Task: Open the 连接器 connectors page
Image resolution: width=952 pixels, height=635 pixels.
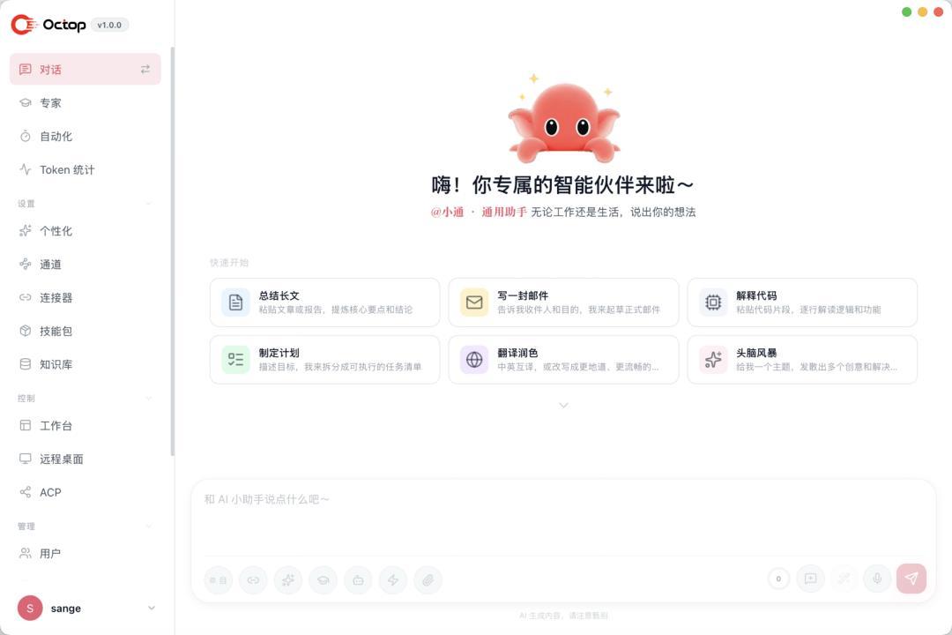Action: [85, 298]
